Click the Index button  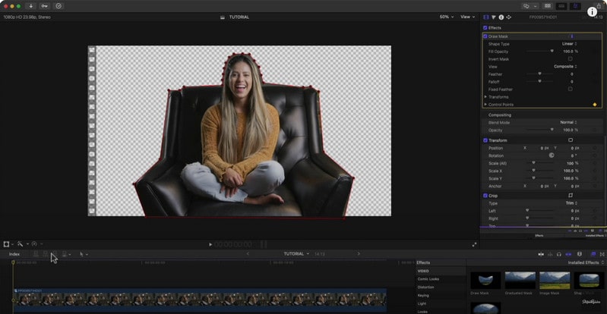[x=14, y=254]
